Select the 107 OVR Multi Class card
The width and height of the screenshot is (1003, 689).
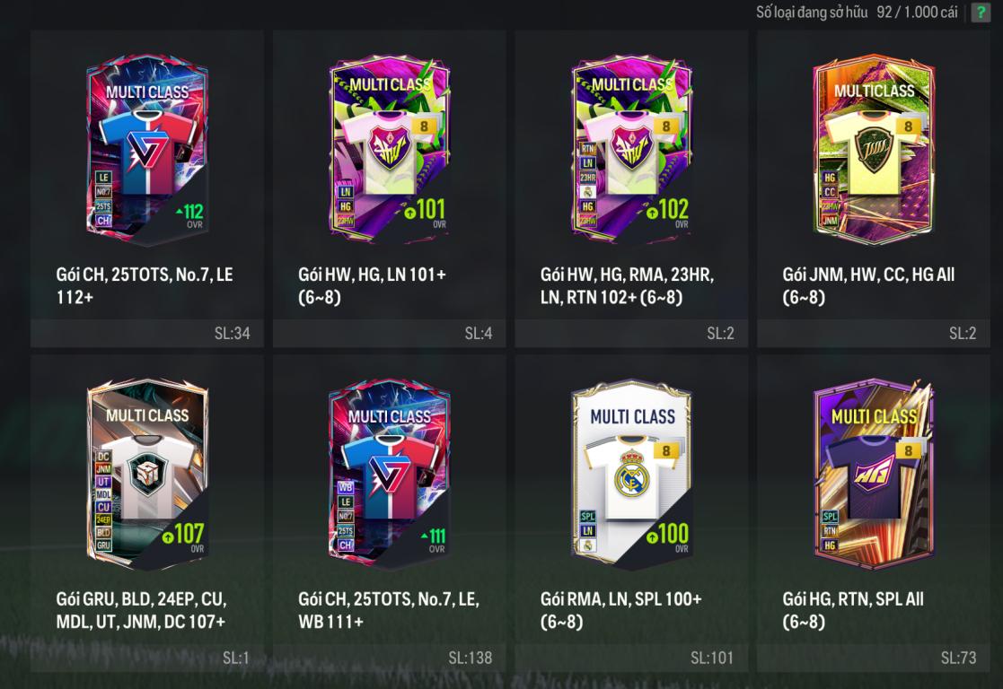(x=147, y=475)
